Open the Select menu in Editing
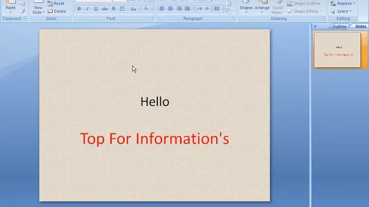This screenshot has width=369, height=207. point(341,11)
